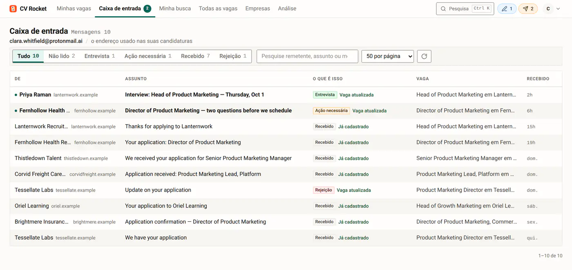Open Application received: Product Marketing Lead, Platform

point(193,174)
